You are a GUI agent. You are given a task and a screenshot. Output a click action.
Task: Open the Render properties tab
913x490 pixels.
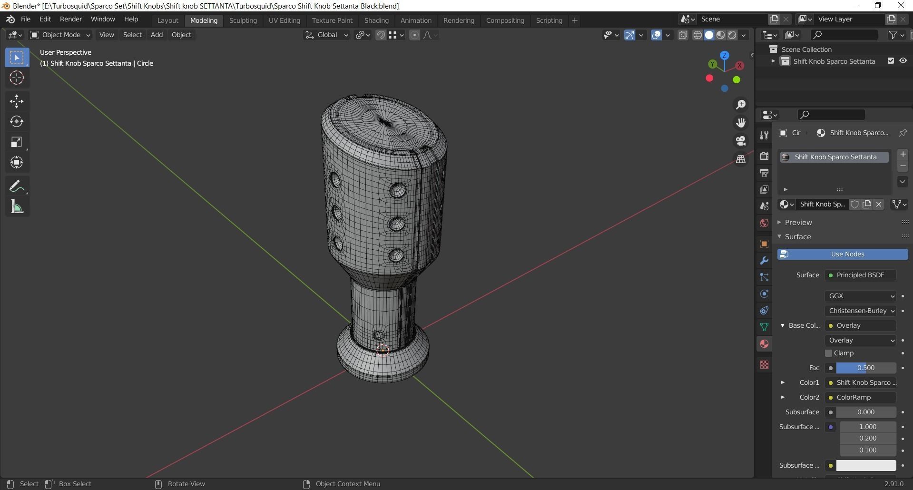(x=764, y=156)
